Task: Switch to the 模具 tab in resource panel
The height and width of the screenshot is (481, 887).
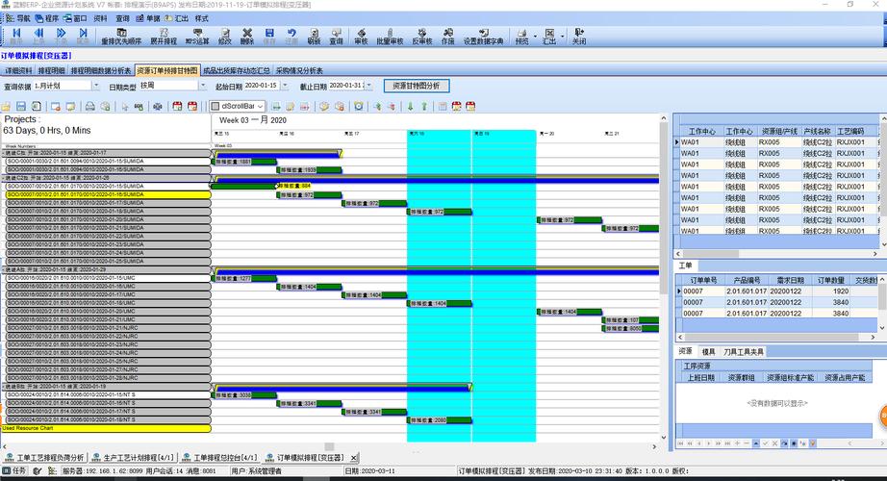Action: click(708, 352)
